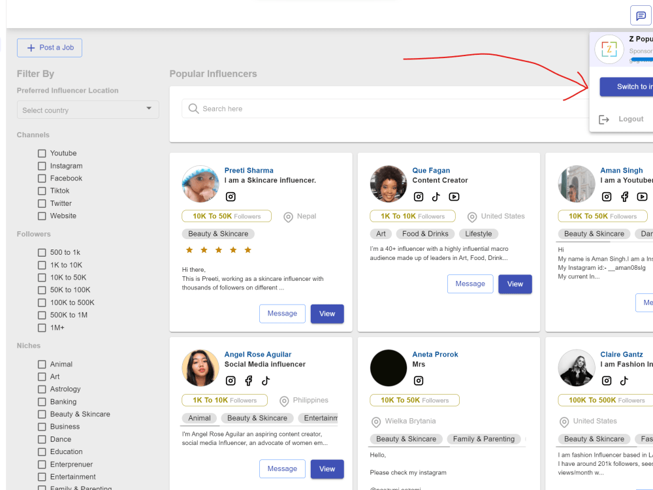The height and width of the screenshot is (490, 653).
Task: Click Claire Gantz's Instagram icon
Action: (607, 380)
